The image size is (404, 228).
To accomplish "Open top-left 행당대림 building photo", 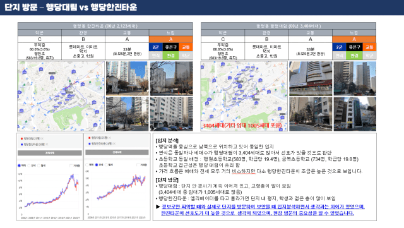I will (x=311, y=78).
